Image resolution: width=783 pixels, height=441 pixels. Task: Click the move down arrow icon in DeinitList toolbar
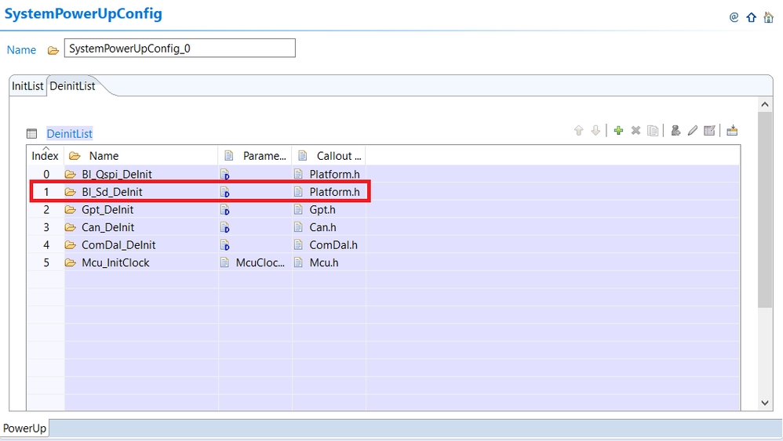(x=595, y=131)
